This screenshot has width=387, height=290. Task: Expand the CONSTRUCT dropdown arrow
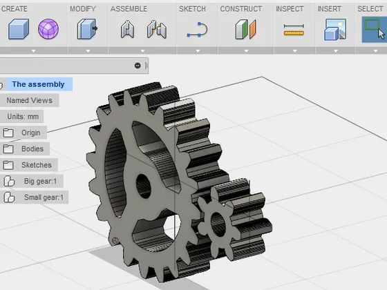click(x=246, y=51)
